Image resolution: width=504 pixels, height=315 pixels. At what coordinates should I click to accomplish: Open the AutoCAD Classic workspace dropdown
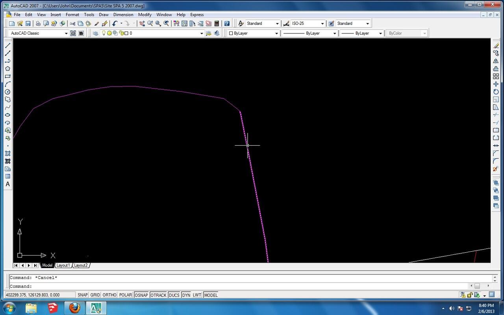point(66,33)
